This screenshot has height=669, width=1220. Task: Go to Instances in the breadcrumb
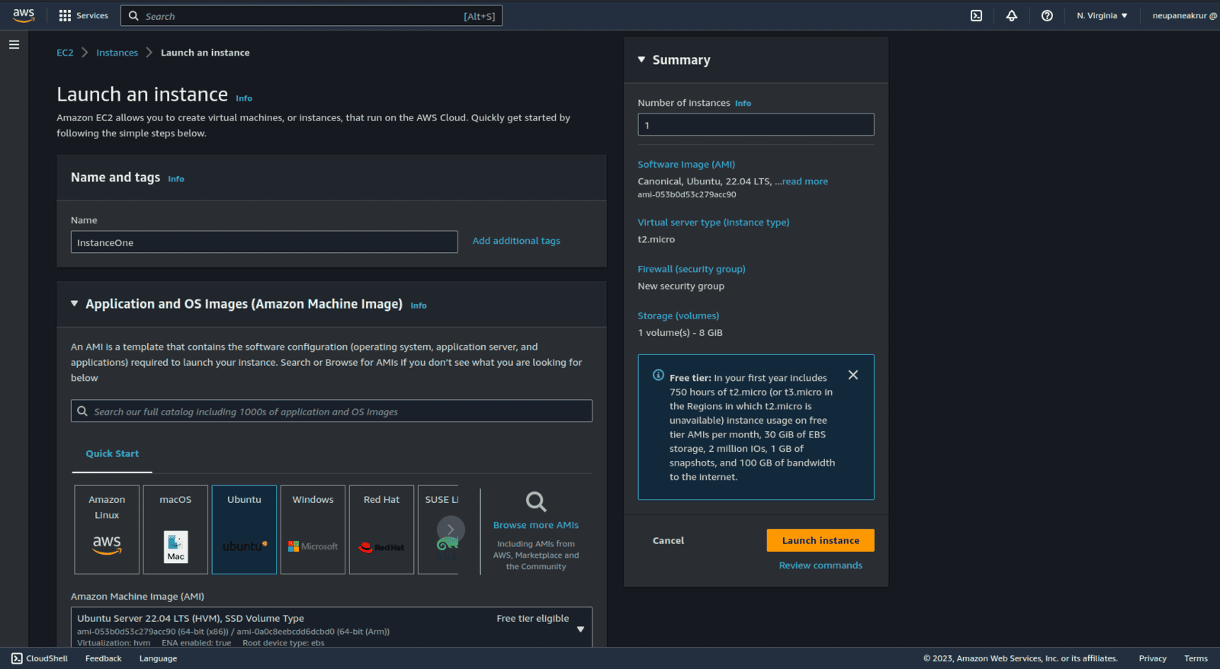(x=117, y=53)
